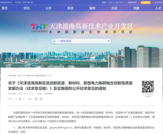Go to 公告 in the breadcrumb

(49, 76)
